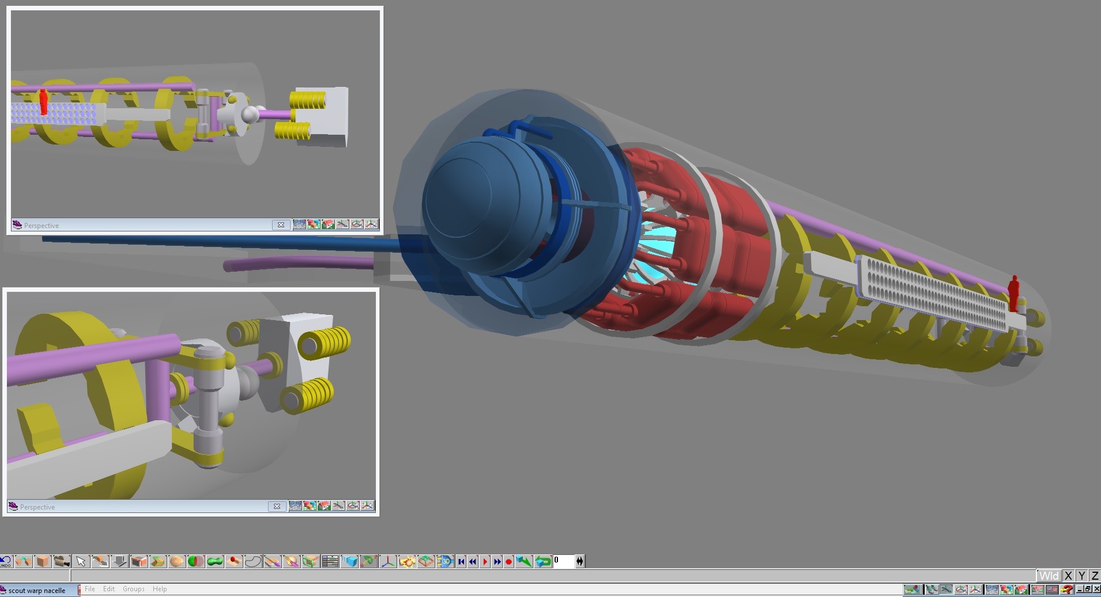This screenshot has height=597, width=1101.
Task: Toggle the Wld coordinate mode button
Action: 1050,576
